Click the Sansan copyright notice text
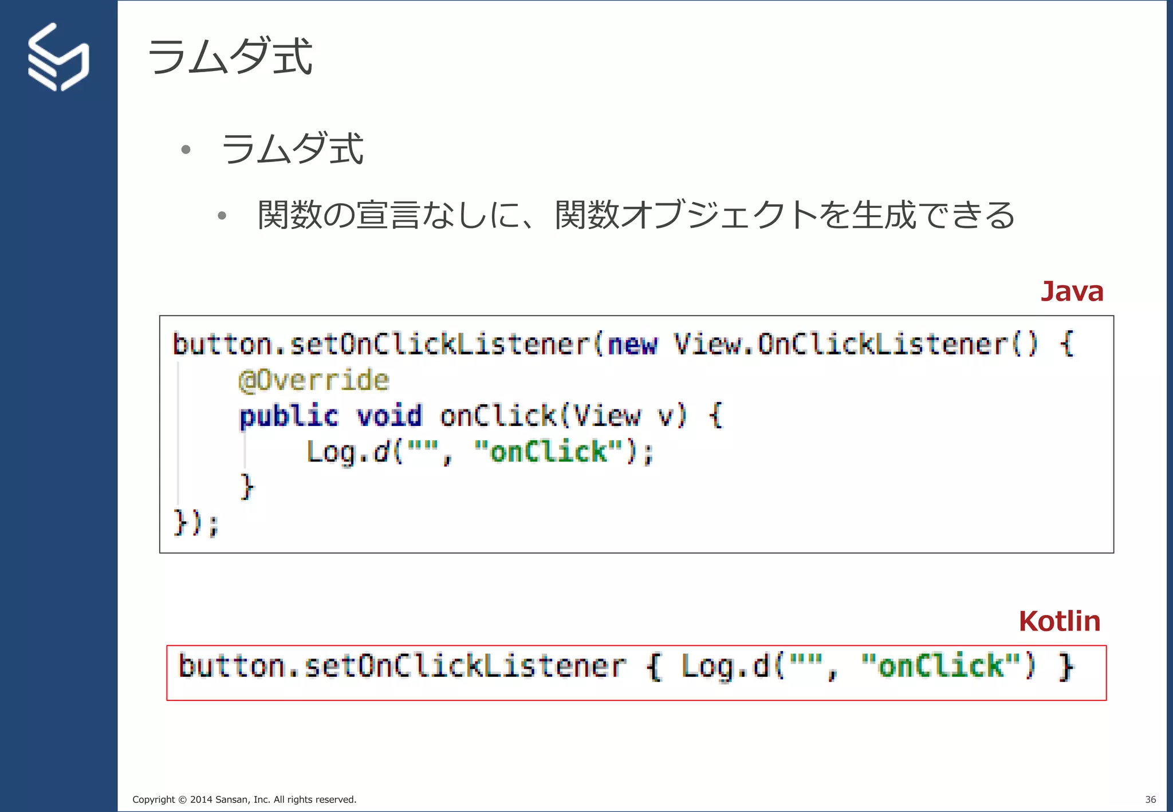The width and height of the screenshot is (1173, 812). (x=244, y=799)
